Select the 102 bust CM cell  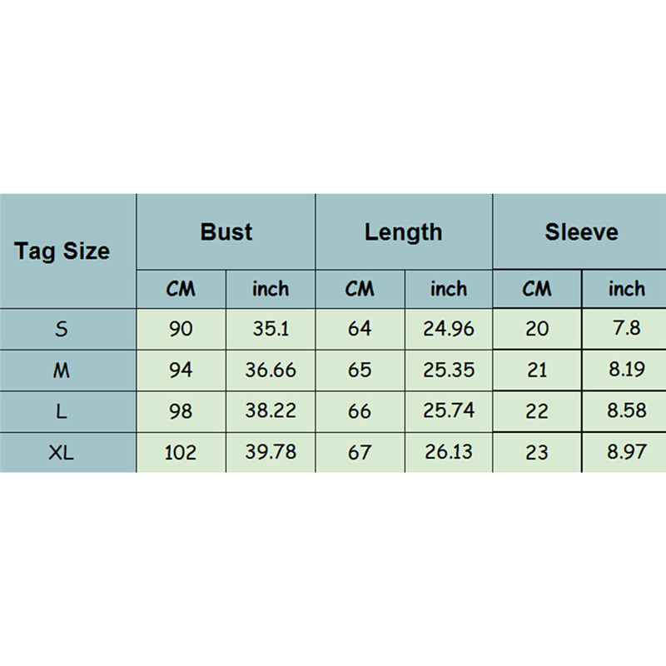click(181, 452)
